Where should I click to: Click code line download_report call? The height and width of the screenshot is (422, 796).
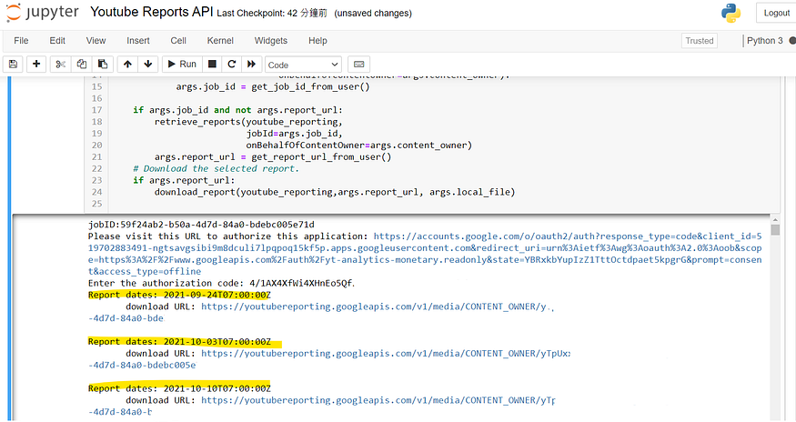pyautogui.click(x=335, y=192)
